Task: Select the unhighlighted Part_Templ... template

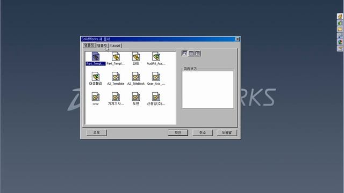Action: coord(116,58)
